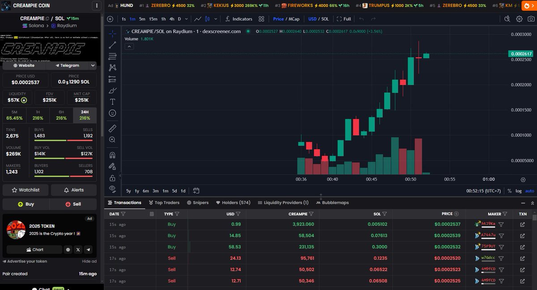Toggle Full screen chart mode
Image resolution: width=537 pixels, height=290 pixels.
(x=344, y=19)
